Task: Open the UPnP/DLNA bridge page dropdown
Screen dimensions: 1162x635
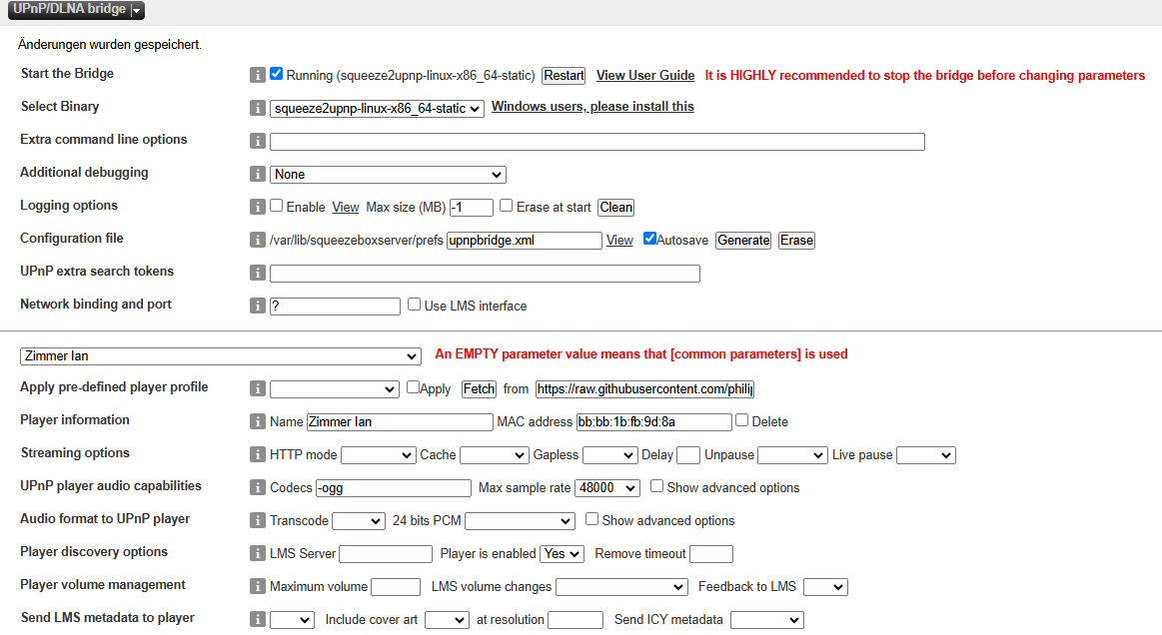Action: coord(76,10)
